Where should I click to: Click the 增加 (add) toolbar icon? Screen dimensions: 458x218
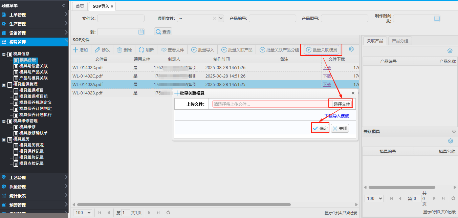(76, 50)
